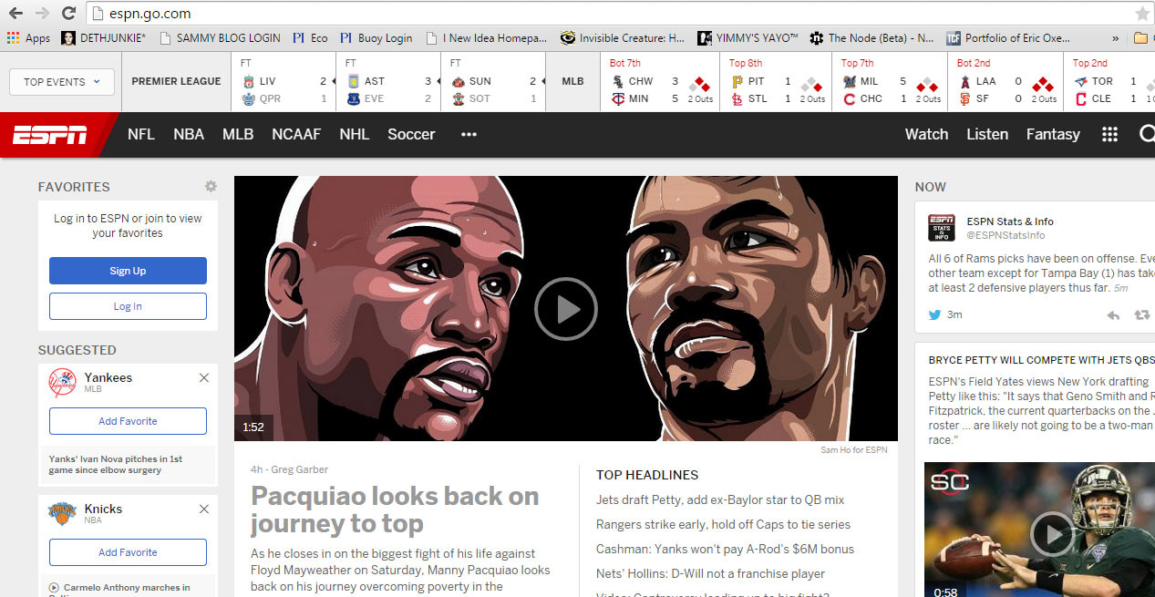Screen dimensions: 1155x597
Task: Open the Buoy Login bookmark
Action: (x=376, y=38)
